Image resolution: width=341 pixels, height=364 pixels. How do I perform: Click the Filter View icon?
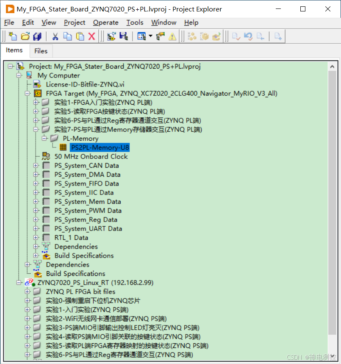[141, 36]
